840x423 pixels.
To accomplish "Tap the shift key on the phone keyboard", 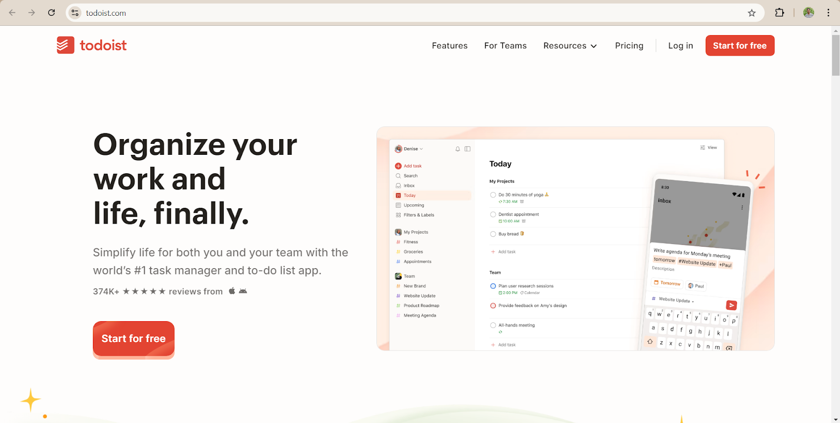I will click(650, 341).
